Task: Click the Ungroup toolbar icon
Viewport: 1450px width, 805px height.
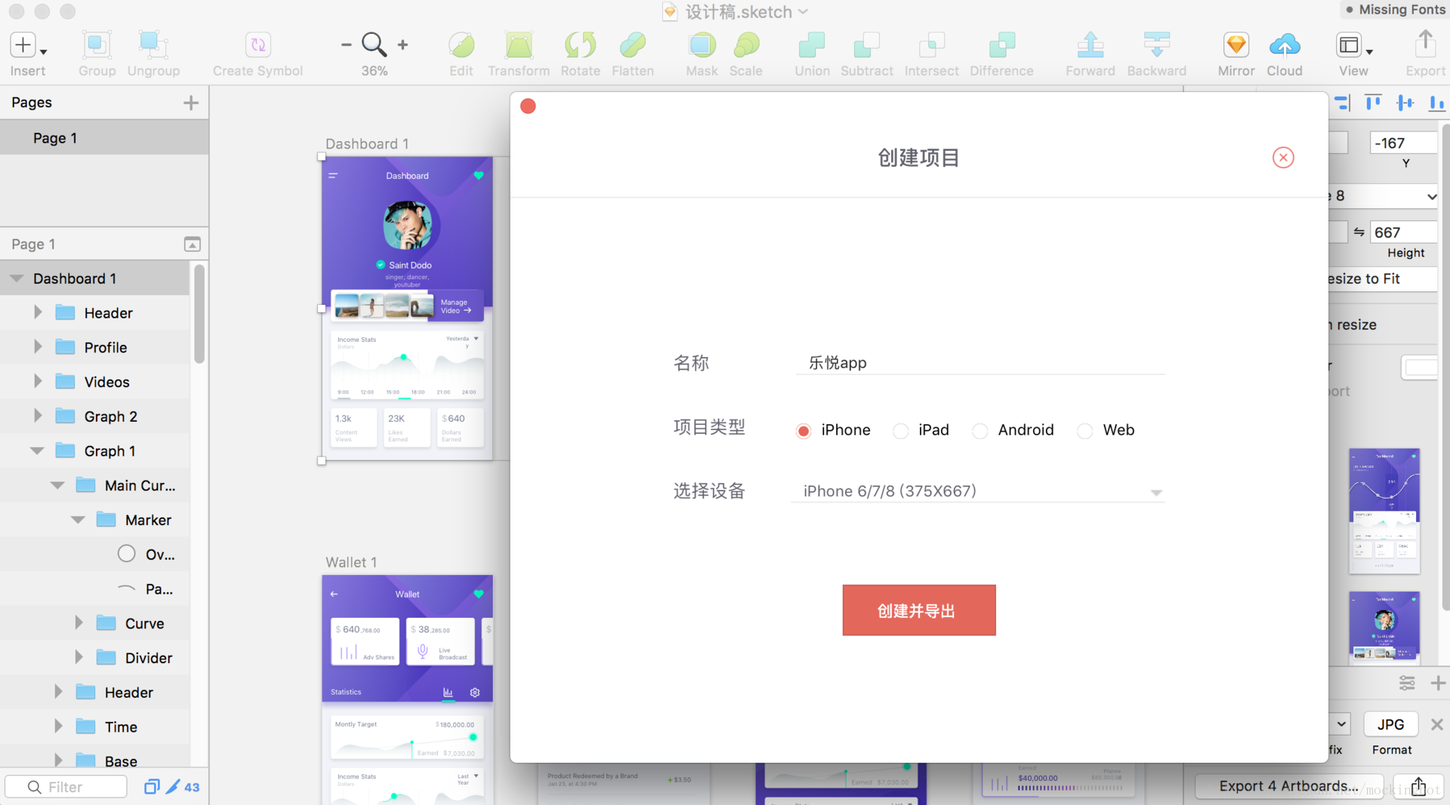Action: click(x=153, y=45)
